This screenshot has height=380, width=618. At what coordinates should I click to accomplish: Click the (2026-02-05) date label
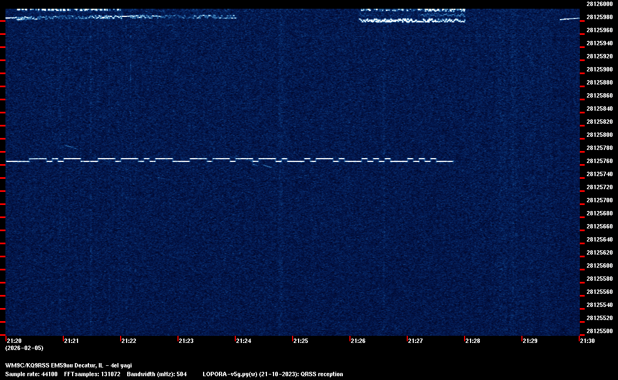pos(24,348)
